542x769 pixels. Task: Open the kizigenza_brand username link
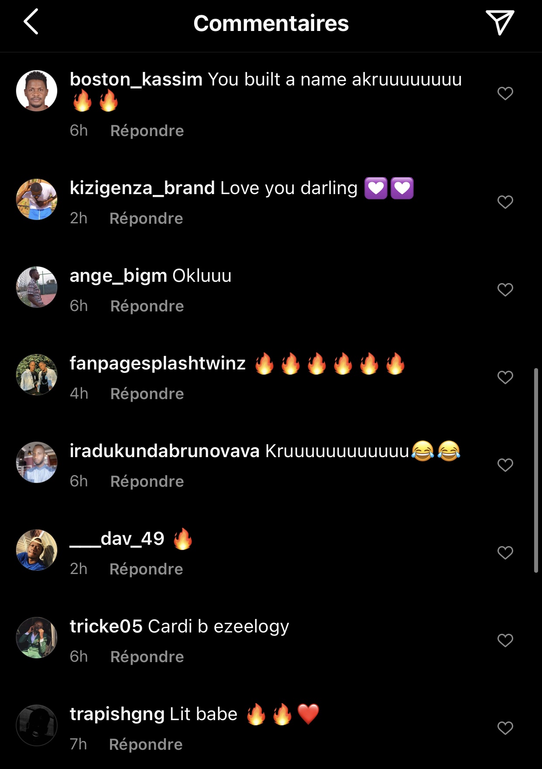pos(142,188)
